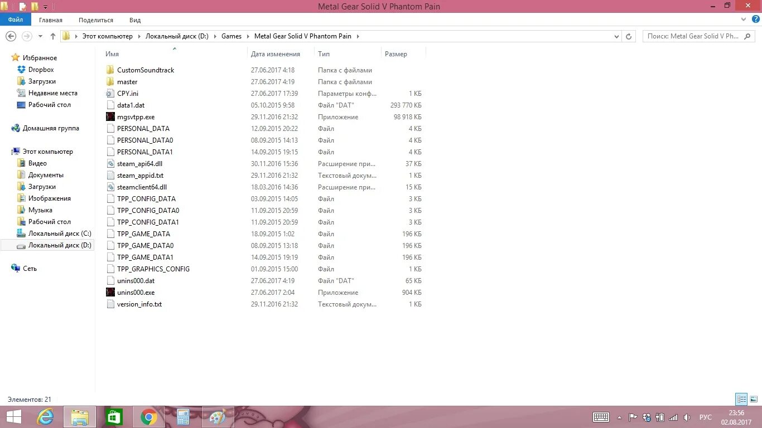Click the CPY.ini file icon
Viewport: 762px width, 428px height.
110,94
